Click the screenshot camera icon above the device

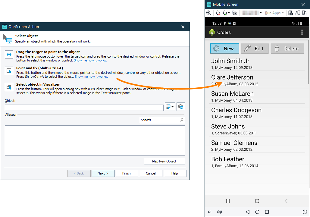click(x=291, y=13)
